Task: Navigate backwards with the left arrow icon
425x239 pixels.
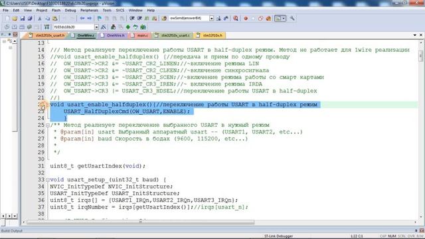Action: pyautogui.click(x=82, y=19)
